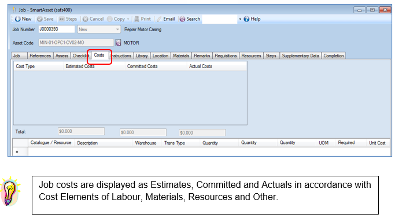Viewport: 395px width, 218px height.
Task: Click the New toolbar icon
Action: [x=17, y=19]
